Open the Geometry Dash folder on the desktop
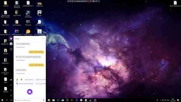Image resolution: width=181 pixels, height=102 pixels. tap(6, 32)
